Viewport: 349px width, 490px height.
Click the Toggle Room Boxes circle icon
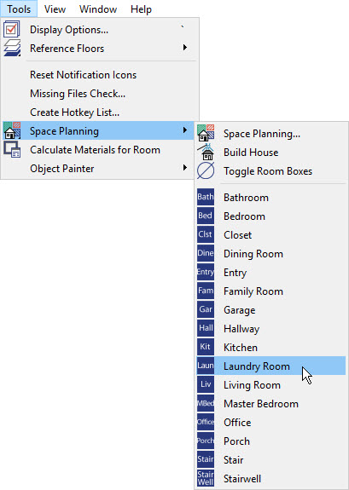coord(206,171)
